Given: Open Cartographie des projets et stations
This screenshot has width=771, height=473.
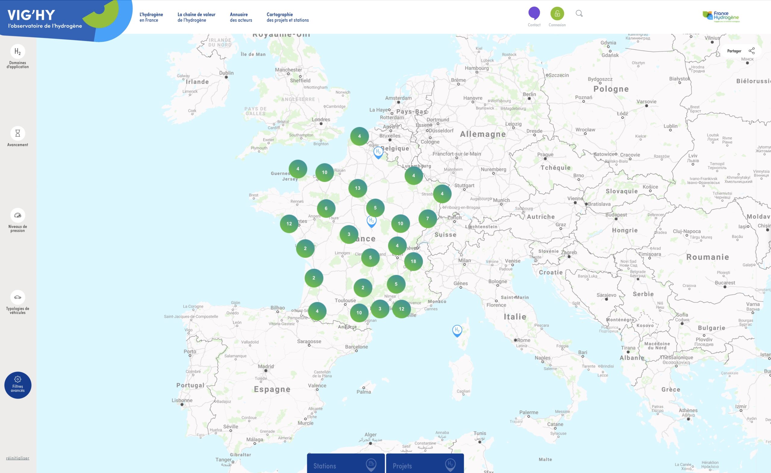Looking at the screenshot, I should pos(287,17).
